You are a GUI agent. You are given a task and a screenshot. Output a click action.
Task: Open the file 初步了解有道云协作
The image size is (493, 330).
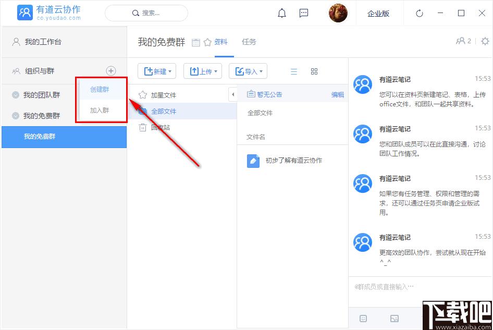point(293,161)
